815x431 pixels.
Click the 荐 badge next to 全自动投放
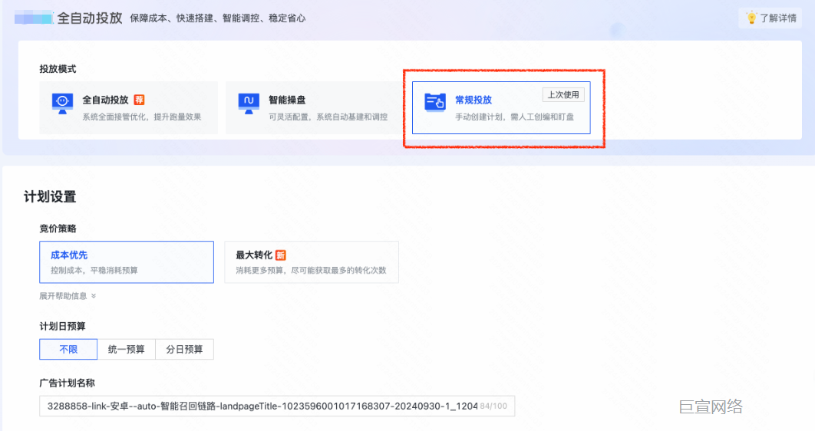point(140,100)
